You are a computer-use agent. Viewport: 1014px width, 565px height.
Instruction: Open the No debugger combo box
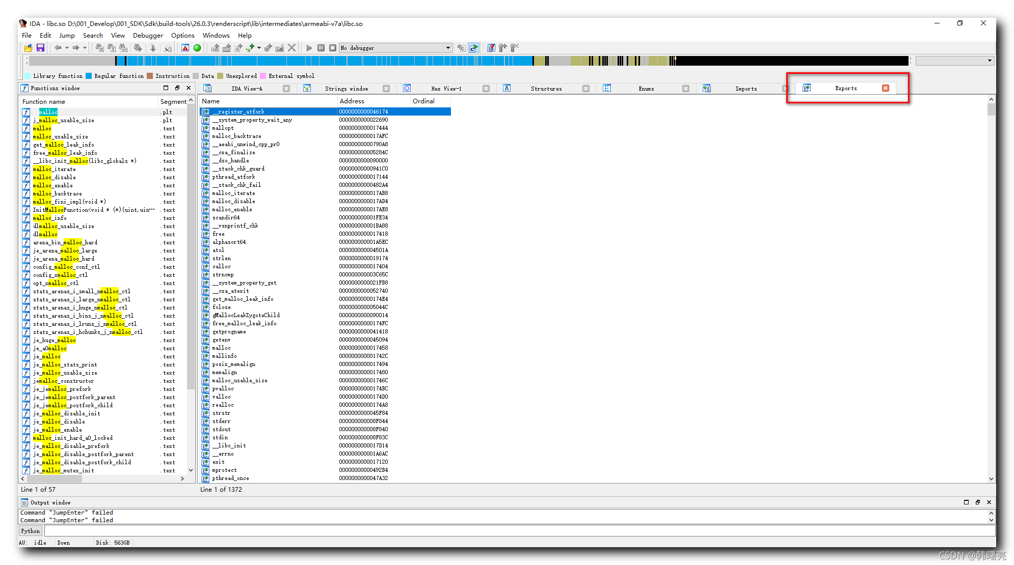point(396,48)
